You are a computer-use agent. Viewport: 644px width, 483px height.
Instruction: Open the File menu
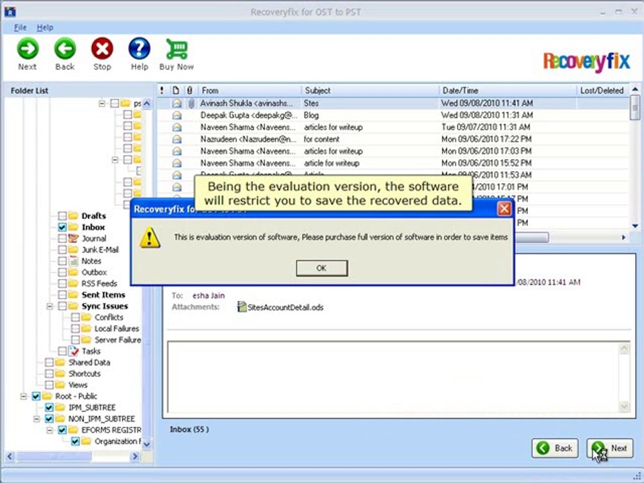point(20,28)
